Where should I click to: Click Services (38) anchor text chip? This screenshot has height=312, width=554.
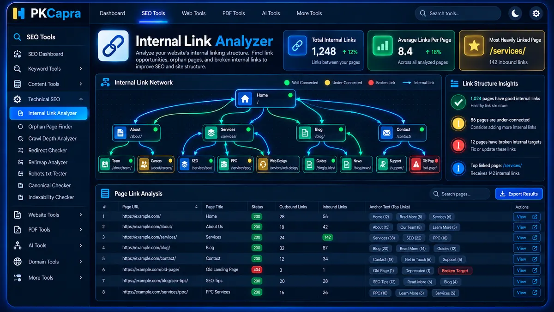[x=384, y=238]
